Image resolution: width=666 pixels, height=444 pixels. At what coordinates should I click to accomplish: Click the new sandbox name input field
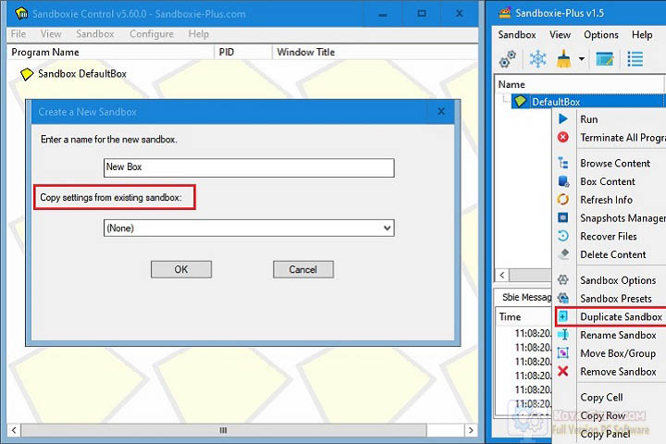point(249,167)
